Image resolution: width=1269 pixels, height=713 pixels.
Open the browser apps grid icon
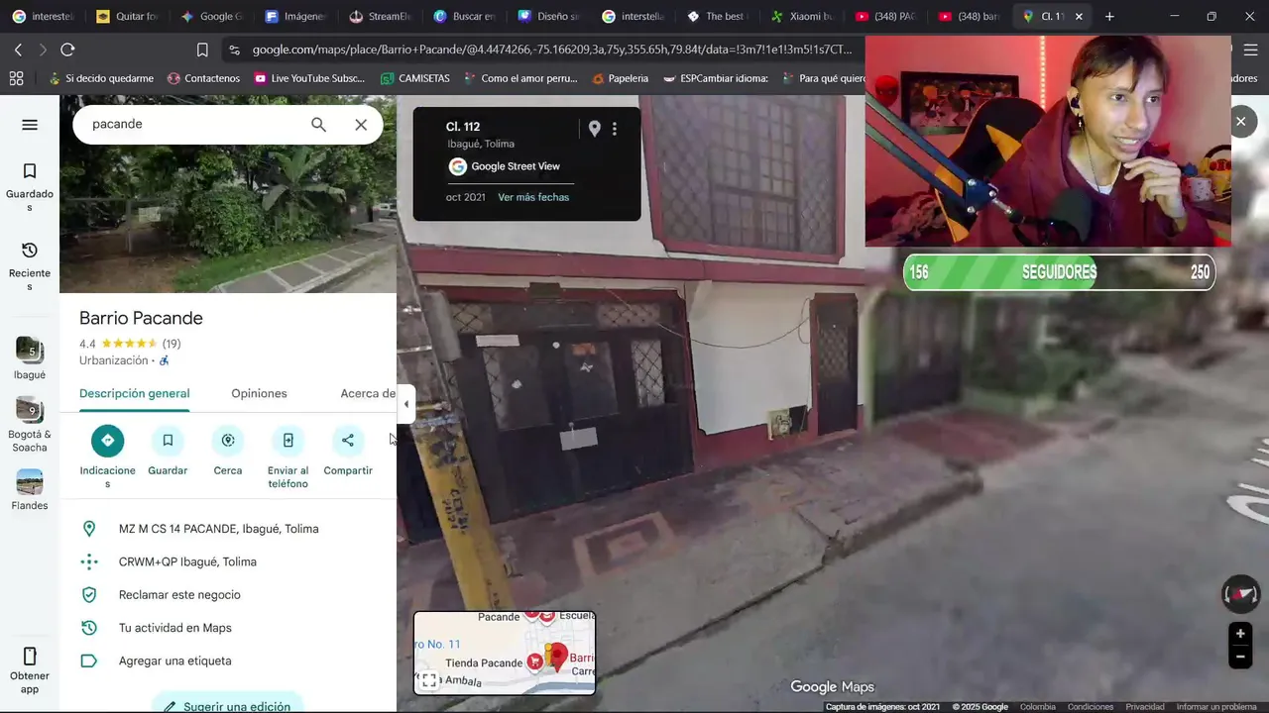coord(16,78)
